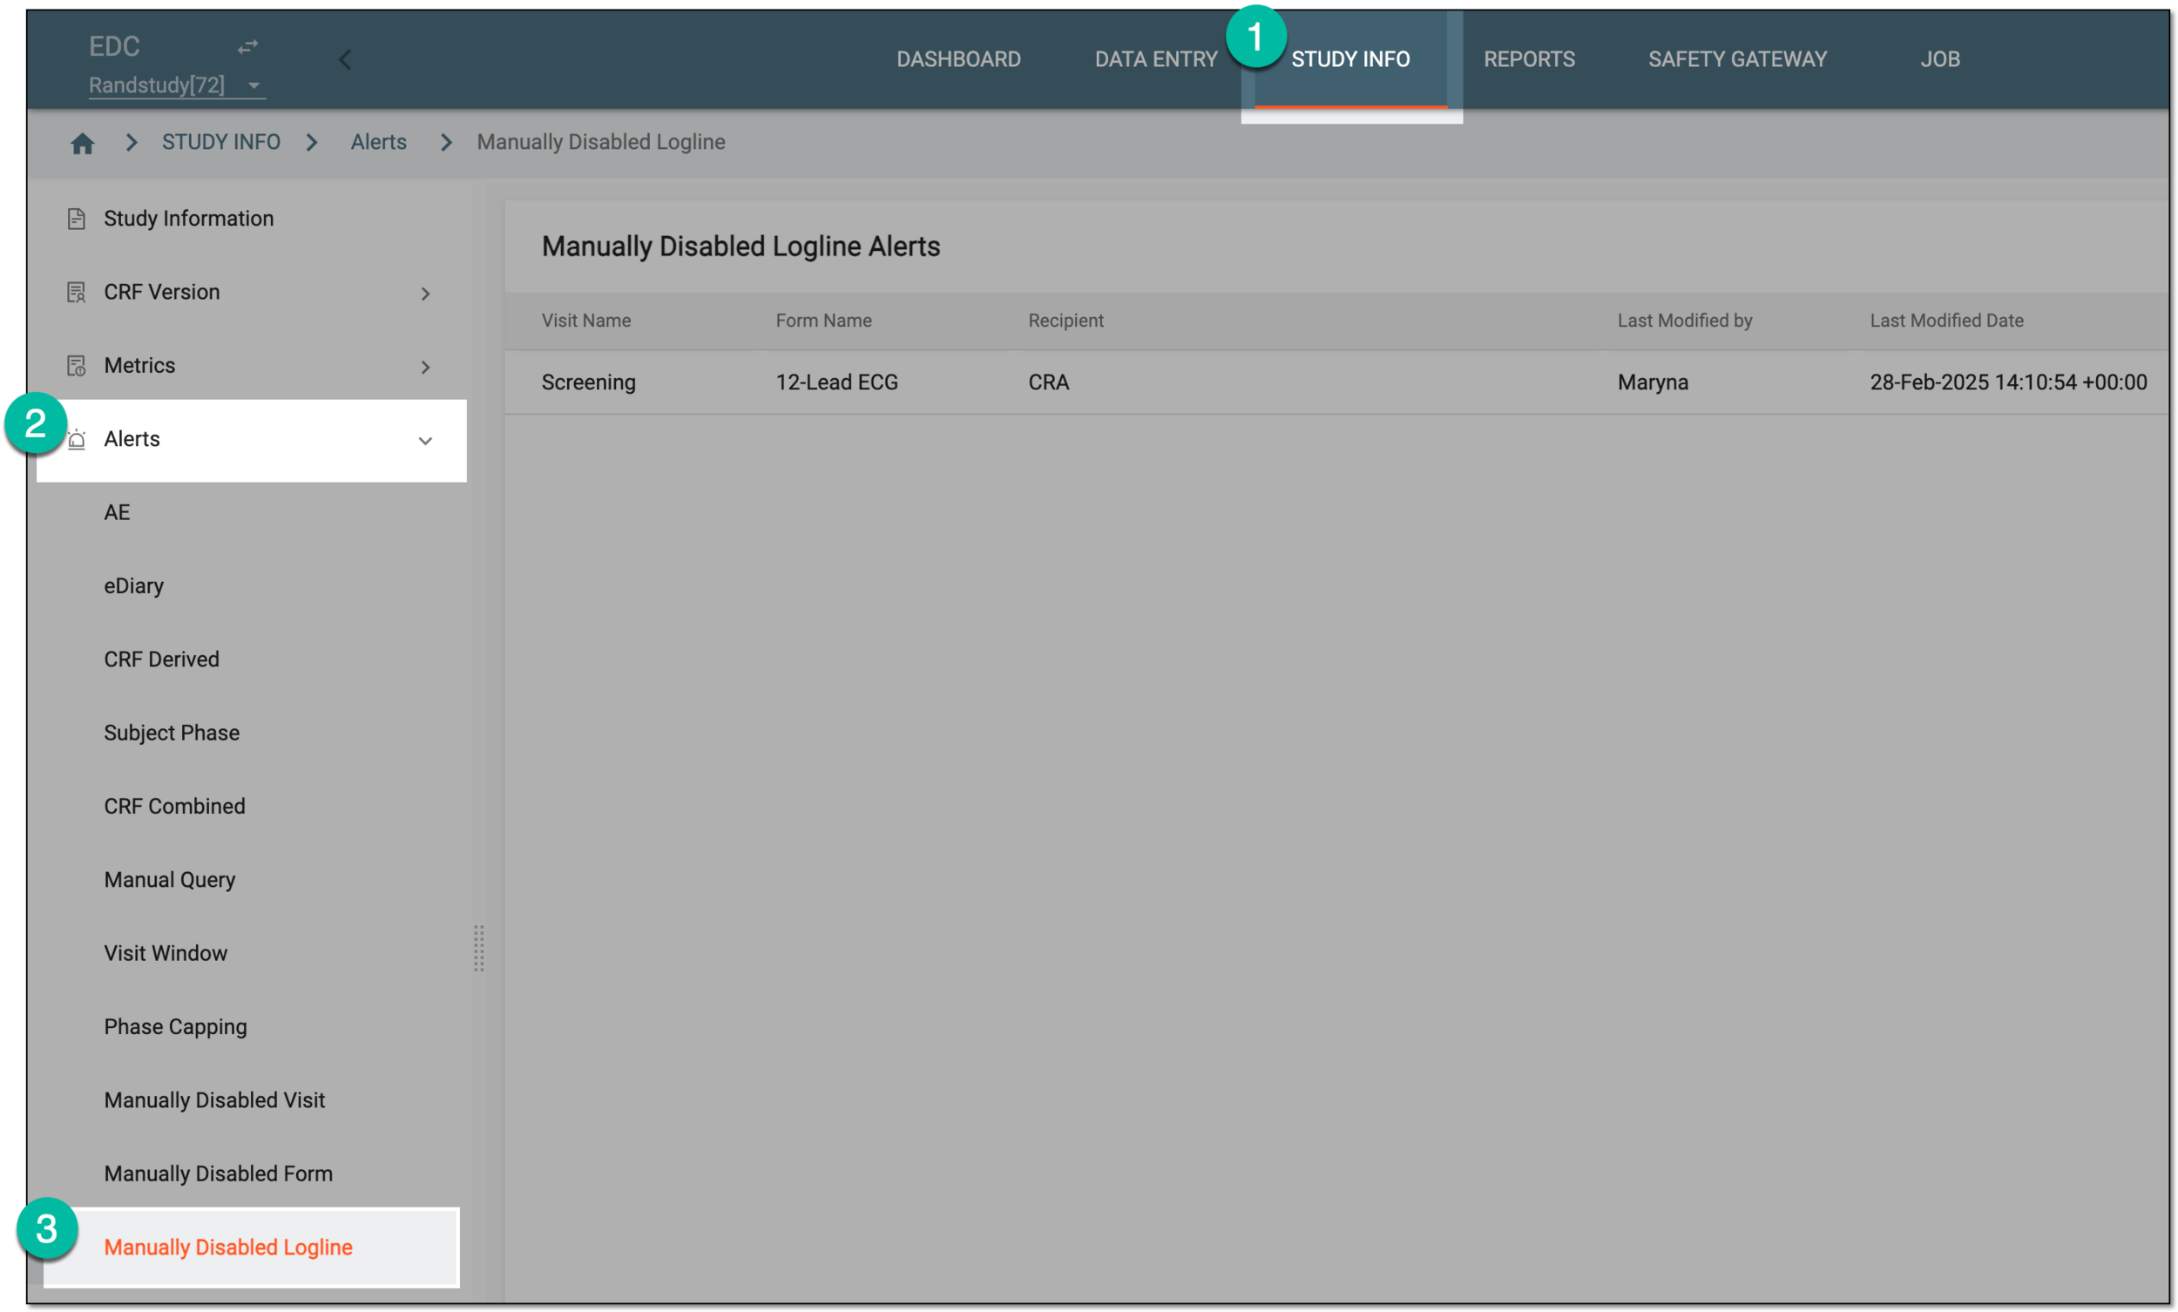Click the 28-Feb-2025 date cell
Viewport: 2178px width, 1312px height.
(2008, 382)
